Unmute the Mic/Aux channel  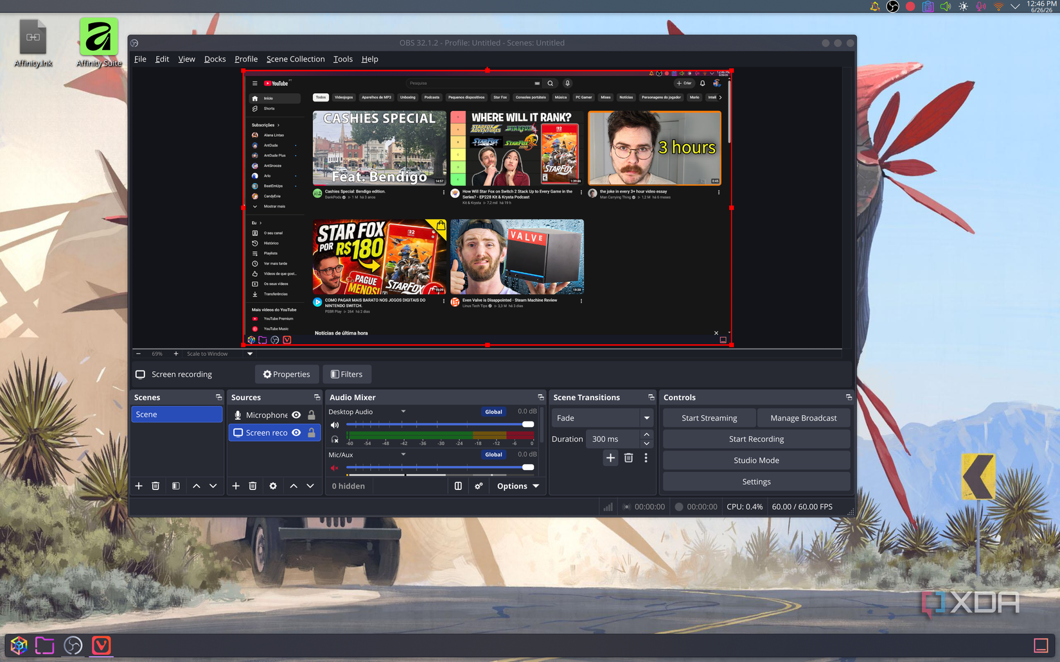[335, 468]
